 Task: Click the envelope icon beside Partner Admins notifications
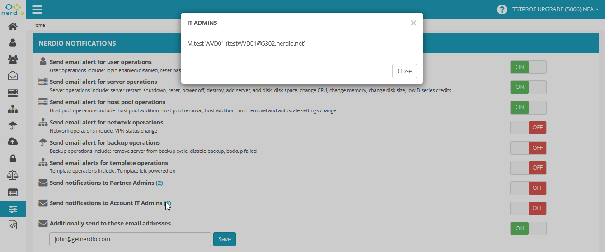tap(43, 183)
